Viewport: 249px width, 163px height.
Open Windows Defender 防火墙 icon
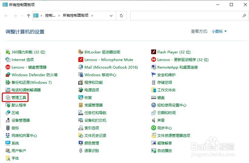[8, 75]
